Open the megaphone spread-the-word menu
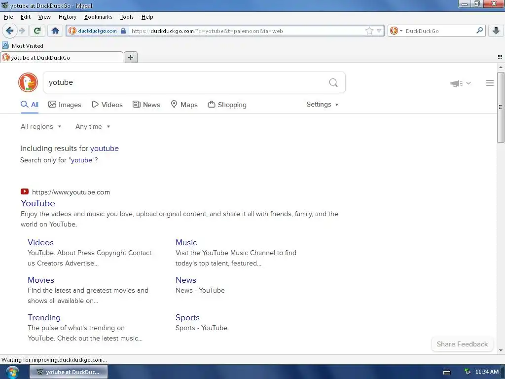 click(x=460, y=83)
